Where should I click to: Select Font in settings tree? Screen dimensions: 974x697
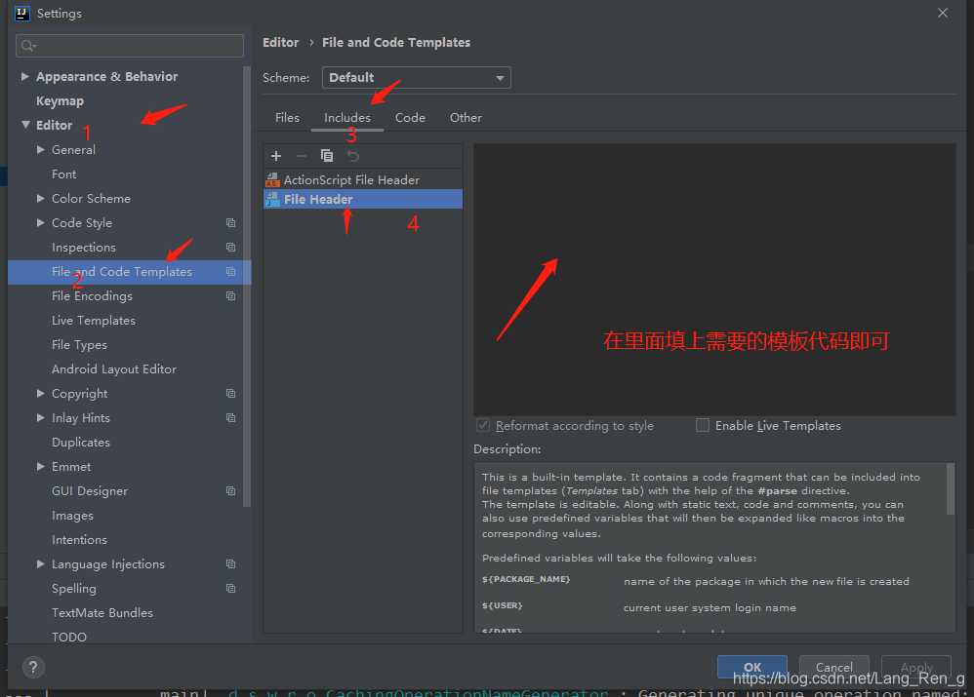[64, 174]
